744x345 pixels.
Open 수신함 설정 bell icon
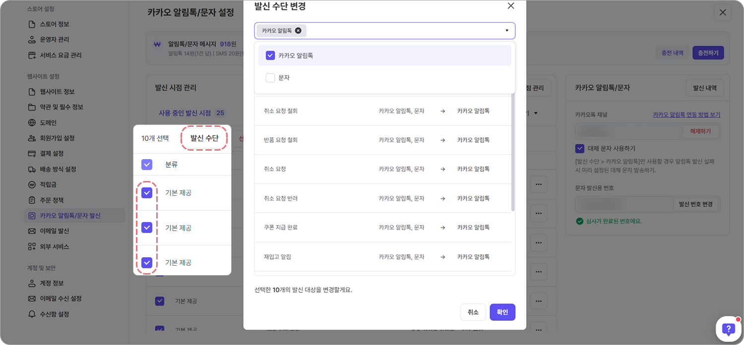(32, 314)
